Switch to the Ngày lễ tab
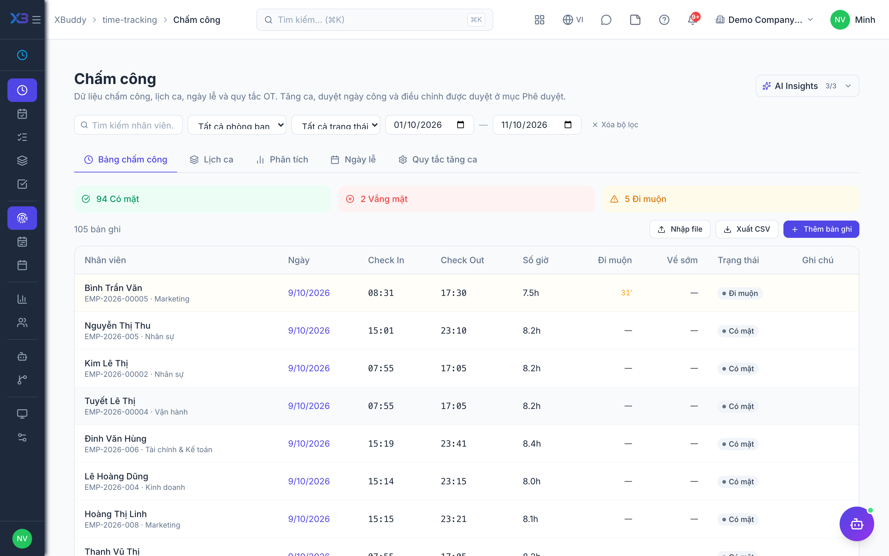Screen dimensions: 889x556 click(x=353, y=160)
